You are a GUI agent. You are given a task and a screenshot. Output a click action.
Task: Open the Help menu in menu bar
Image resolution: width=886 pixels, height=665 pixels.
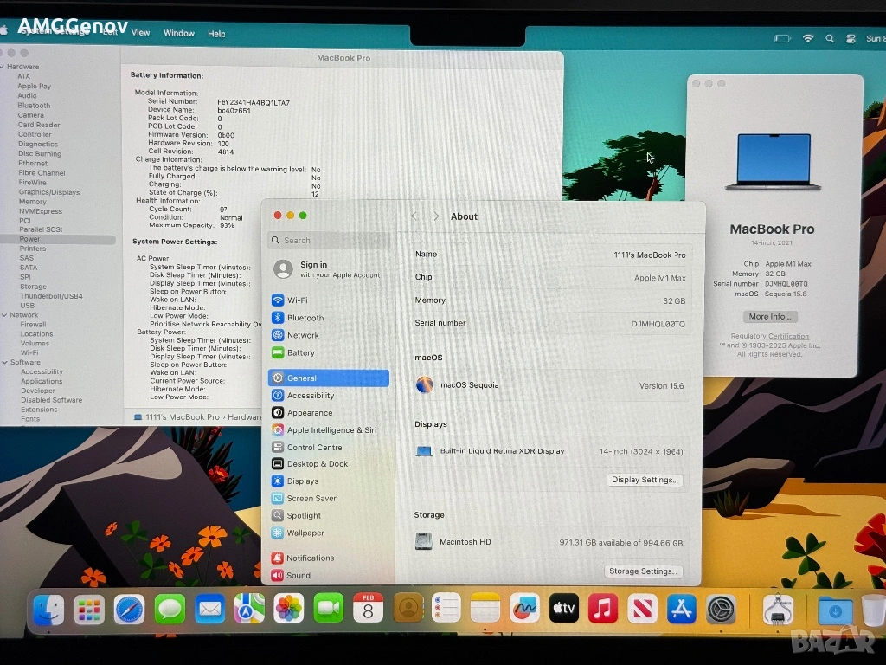click(x=216, y=34)
